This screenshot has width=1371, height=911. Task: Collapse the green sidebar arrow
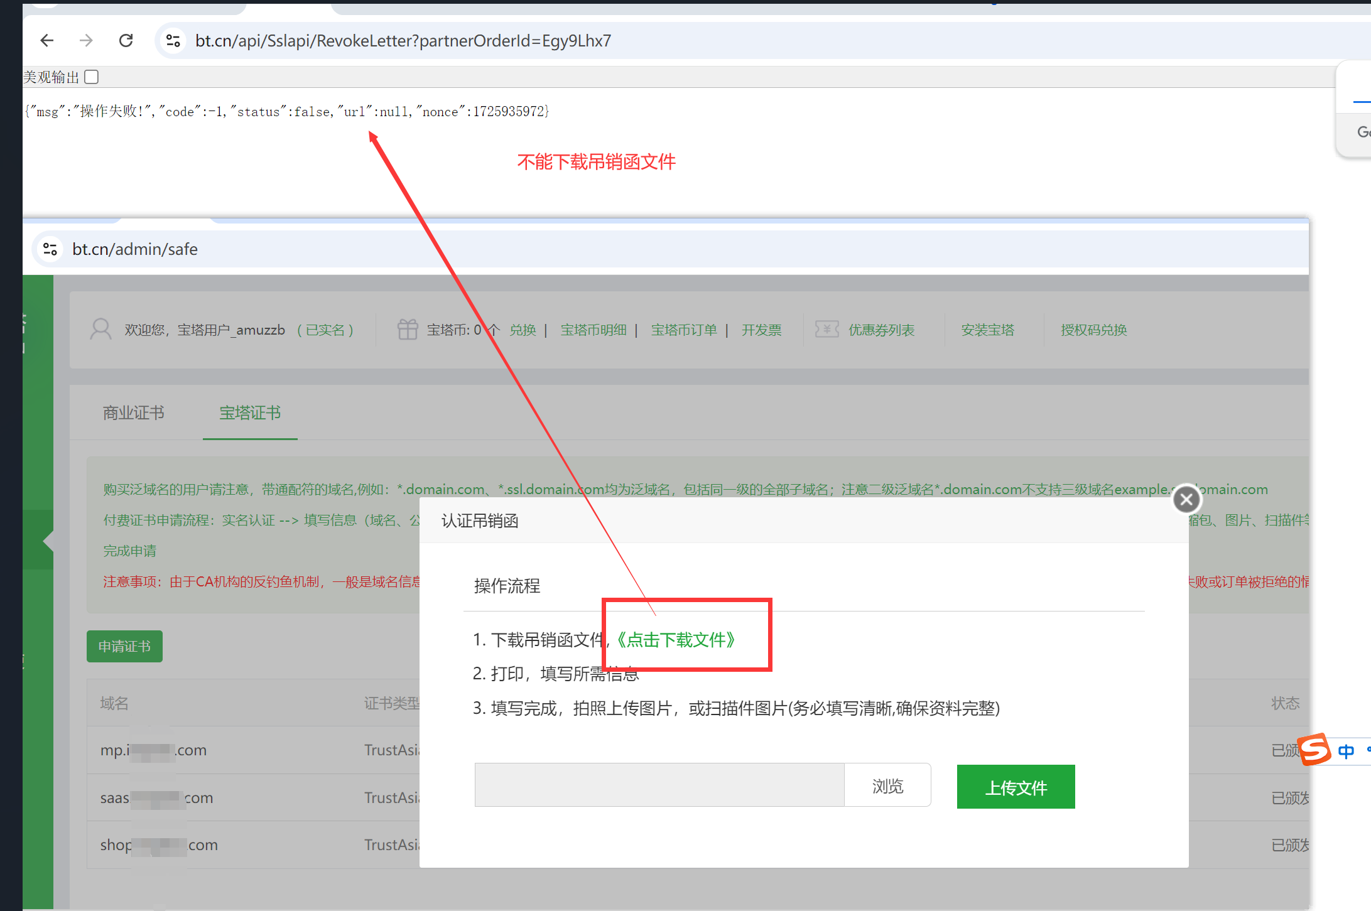(x=48, y=540)
